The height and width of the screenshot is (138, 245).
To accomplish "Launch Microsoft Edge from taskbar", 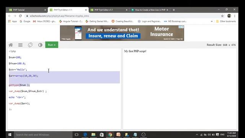I will coord(85,135).
